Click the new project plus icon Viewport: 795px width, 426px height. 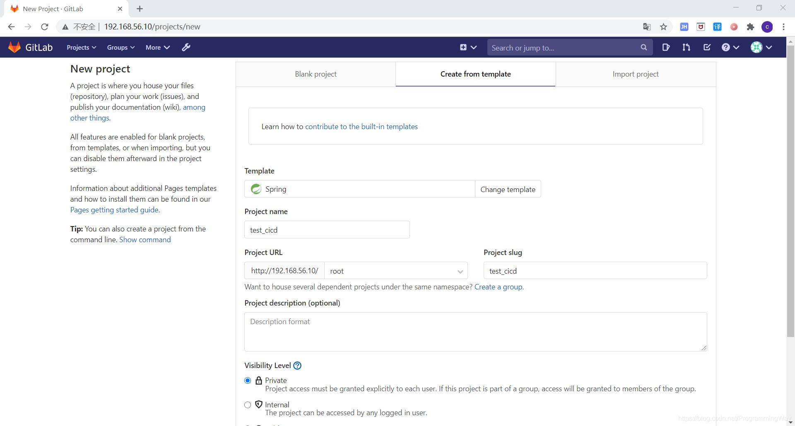tap(463, 47)
